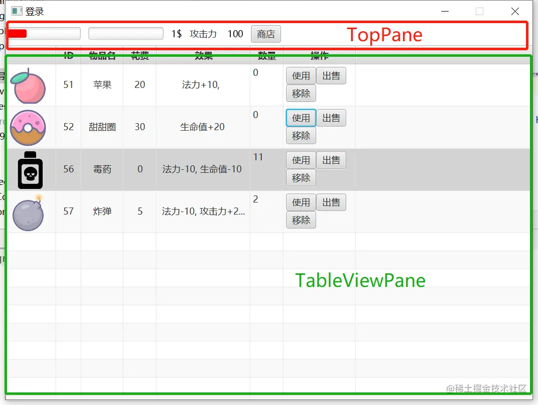Click the cost 20 cell
The width and height of the screenshot is (538, 405).
pyautogui.click(x=140, y=85)
